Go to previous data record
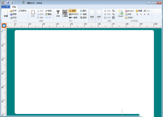Viewport: 163px width, 117px height. tap(141, 14)
